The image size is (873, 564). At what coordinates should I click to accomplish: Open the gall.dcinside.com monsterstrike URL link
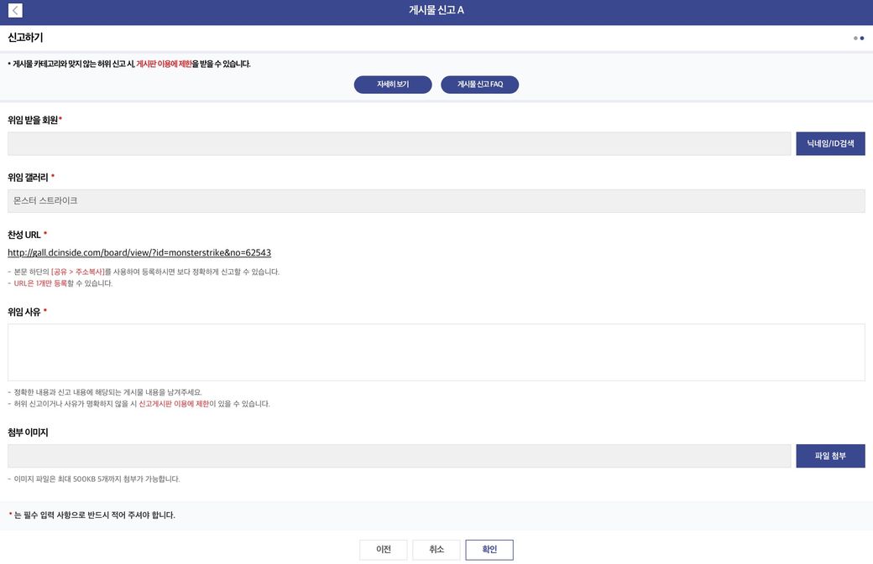(x=139, y=252)
